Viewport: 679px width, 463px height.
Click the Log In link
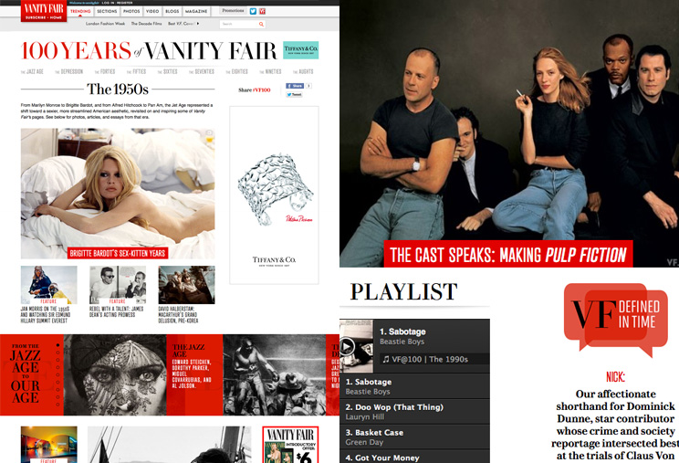click(x=109, y=3)
